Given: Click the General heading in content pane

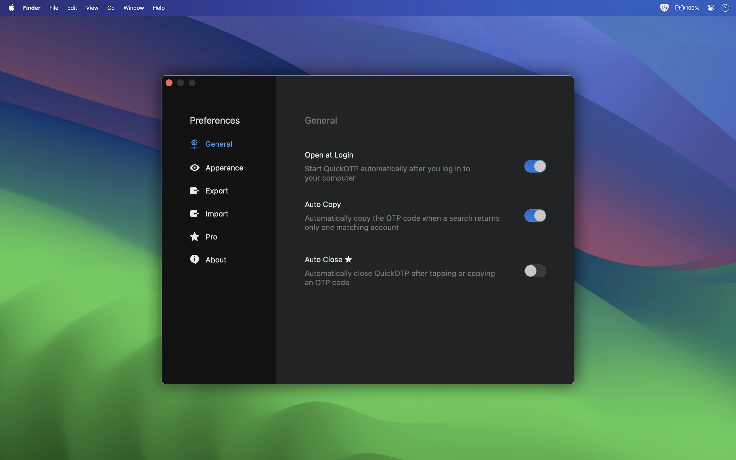Looking at the screenshot, I should [321, 120].
